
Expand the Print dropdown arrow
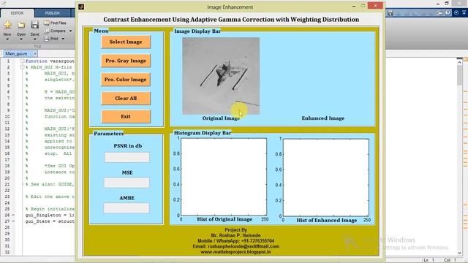63,39
